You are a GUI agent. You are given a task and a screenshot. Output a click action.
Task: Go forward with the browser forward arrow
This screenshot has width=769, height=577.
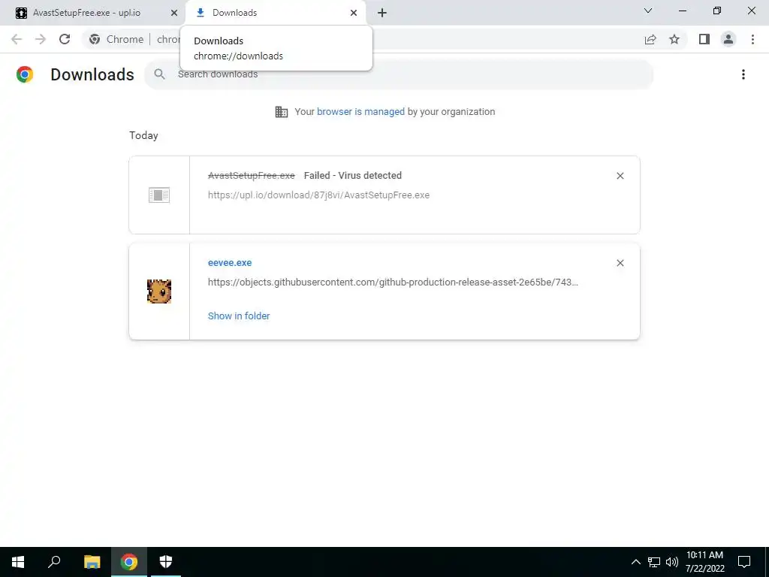[41, 39]
